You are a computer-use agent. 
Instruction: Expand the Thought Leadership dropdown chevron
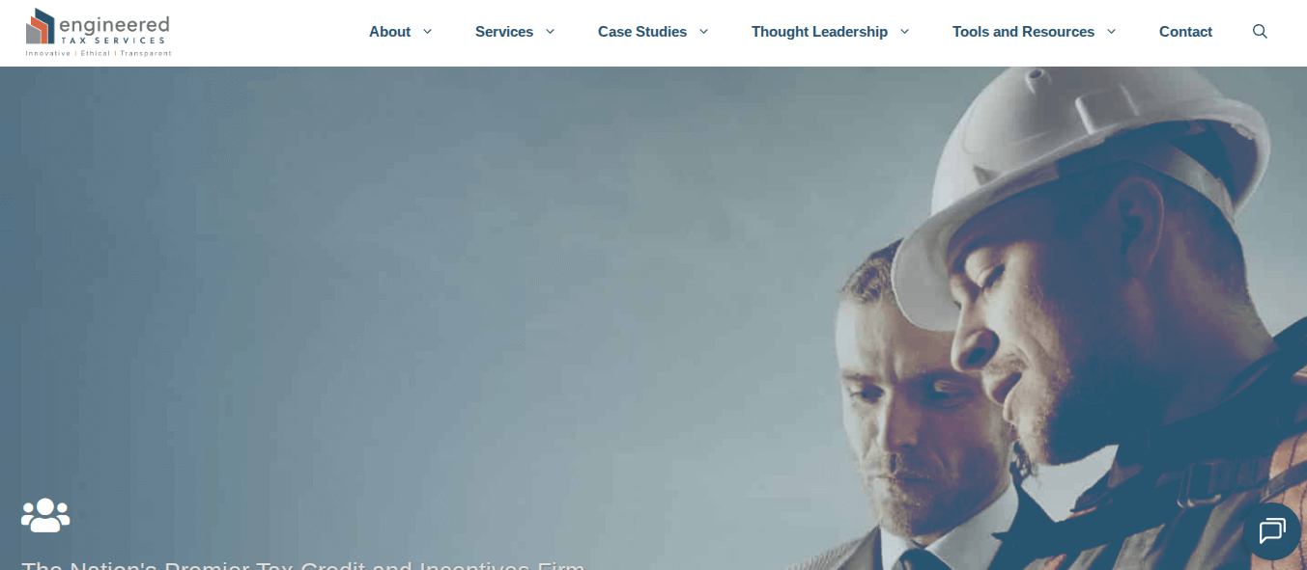[x=904, y=31]
